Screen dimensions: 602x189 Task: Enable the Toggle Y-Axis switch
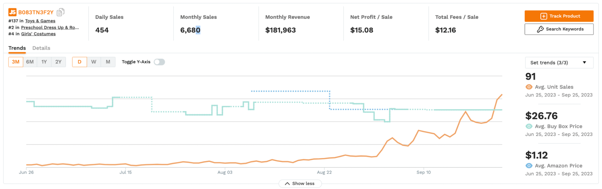pyautogui.click(x=159, y=62)
